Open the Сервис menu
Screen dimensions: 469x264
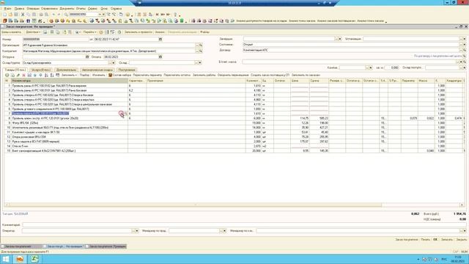click(x=92, y=9)
